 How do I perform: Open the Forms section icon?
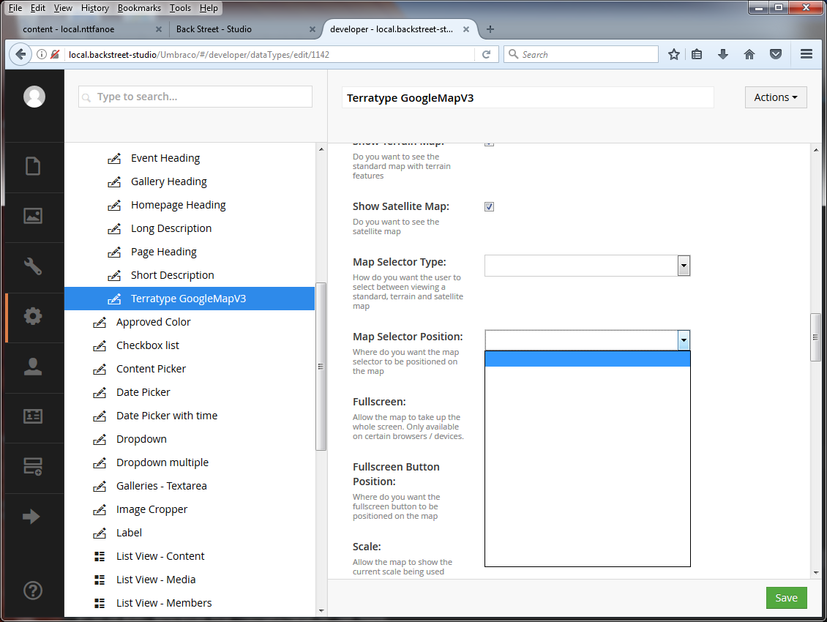point(33,466)
